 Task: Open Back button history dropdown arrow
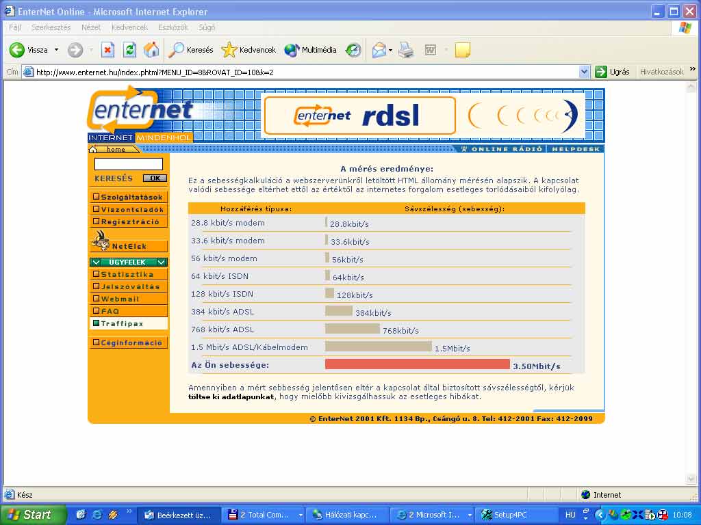[x=56, y=49]
